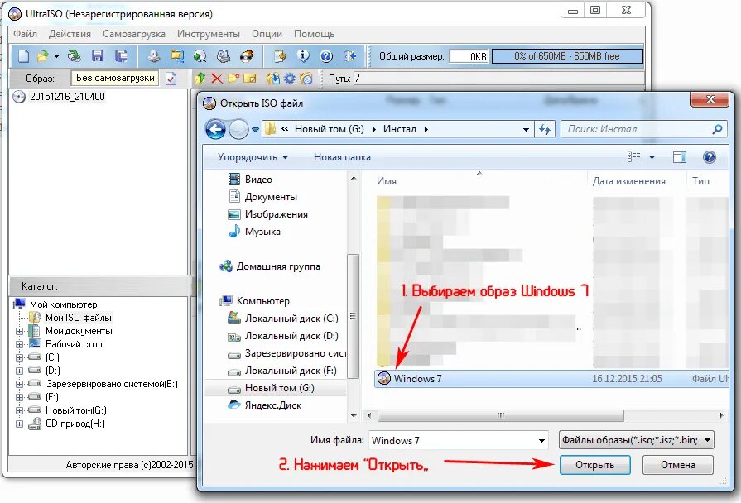Viewport: 741px width, 503px height.
Task: Create a new image with New icon
Action: pyautogui.click(x=23, y=56)
